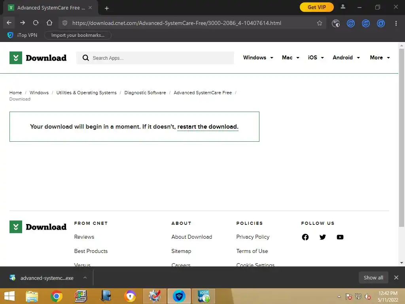The image size is (405, 304).
Task: Go to Windows breadcrumb link
Action: tap(39, 93)
